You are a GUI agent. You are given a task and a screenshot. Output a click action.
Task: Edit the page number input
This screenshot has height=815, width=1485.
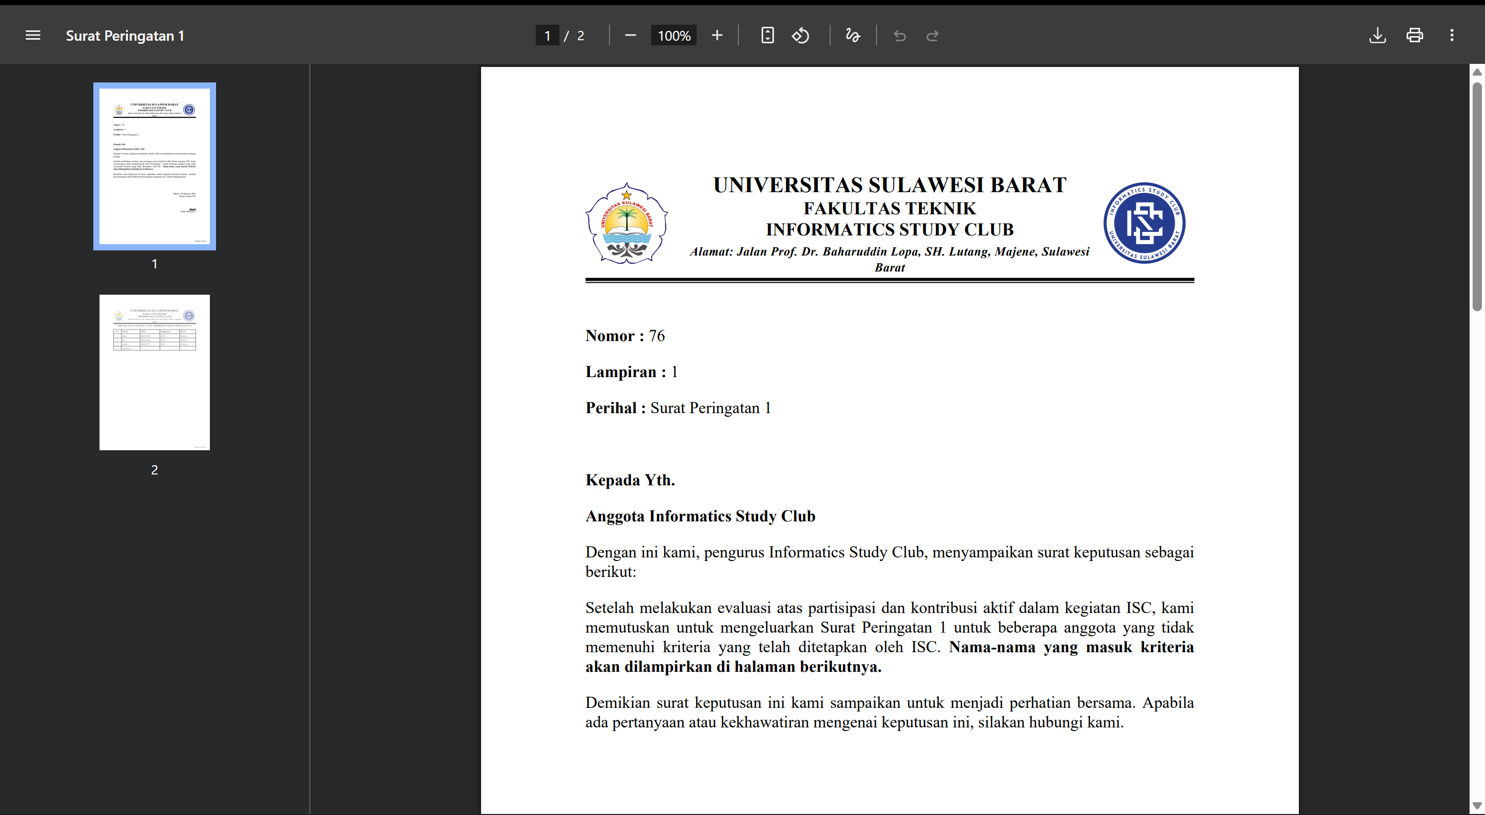pos(547,35)
